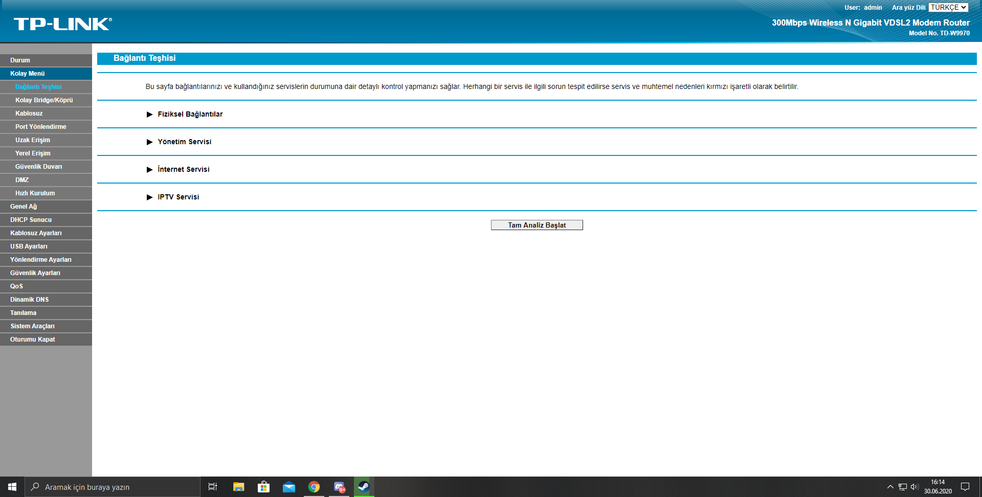Click the Bağlantı Teşhisi page title

click(x=145, y=58)
